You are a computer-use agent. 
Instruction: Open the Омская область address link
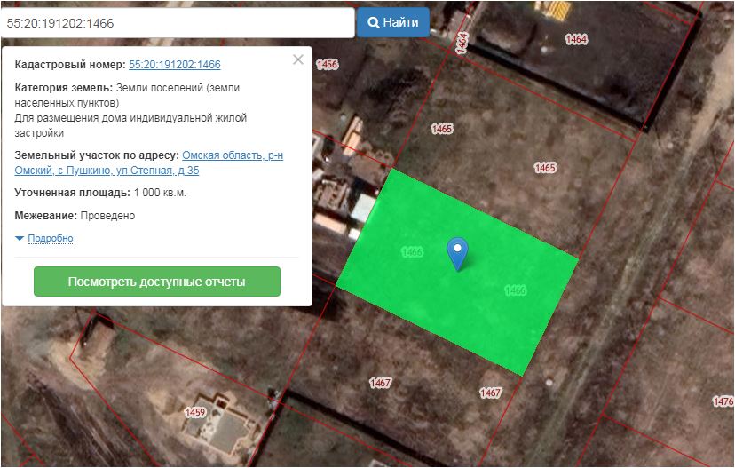148,163
